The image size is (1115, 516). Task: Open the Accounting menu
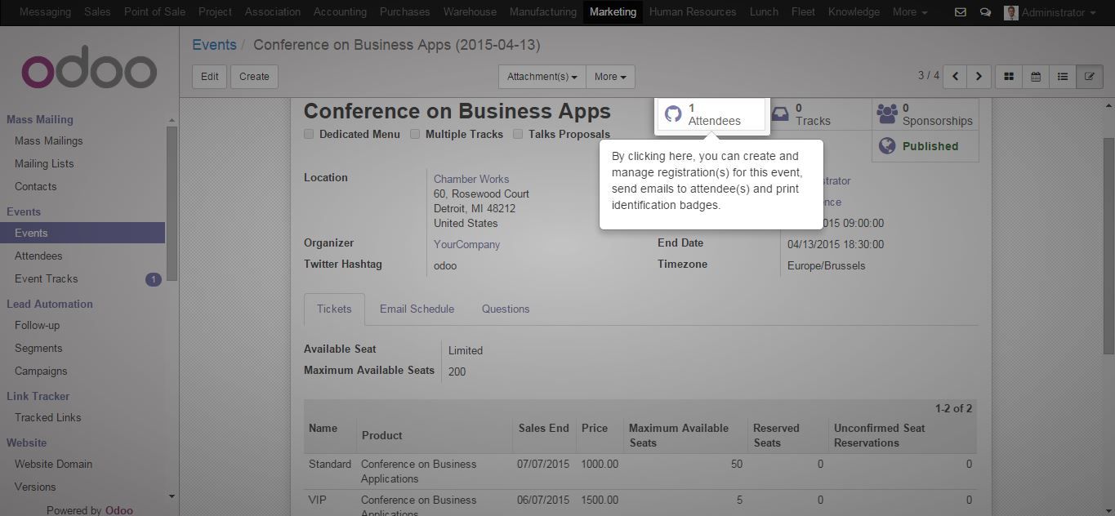pyautogui.click(x=341, y=12)
